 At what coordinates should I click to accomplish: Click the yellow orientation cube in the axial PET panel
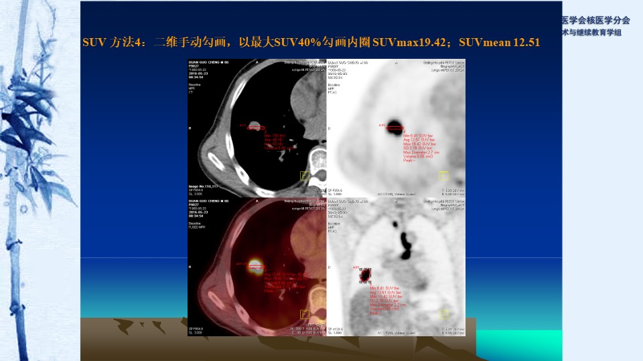(443, 175)
